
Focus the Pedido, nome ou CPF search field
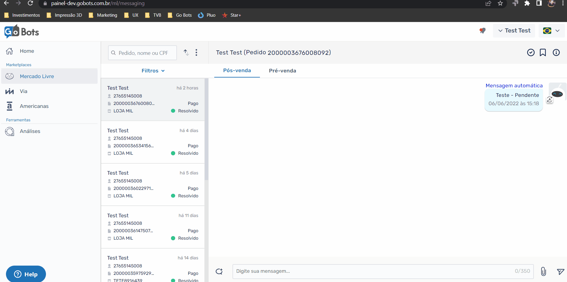tap(142, 53)
